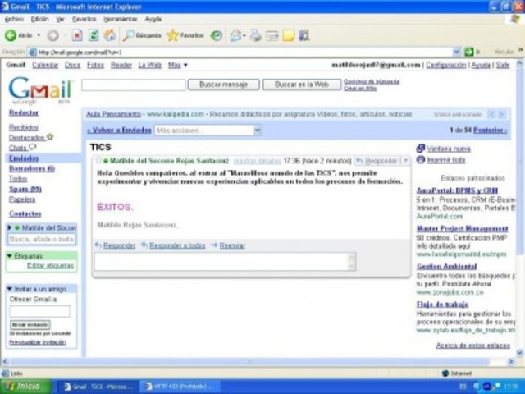Click the chat search field under Matilde

42,239
